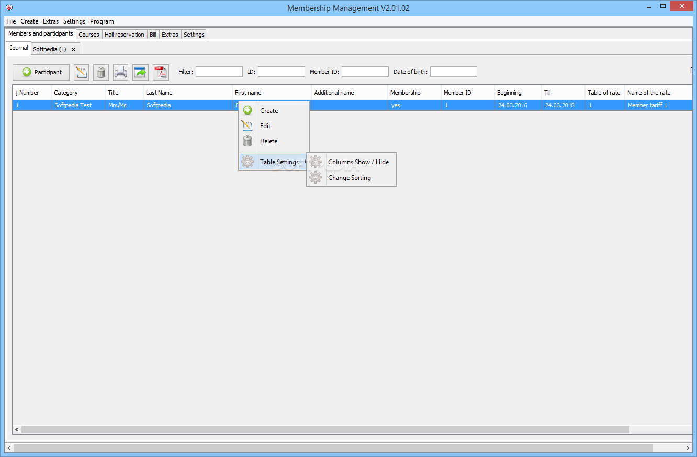This screenshot has height=457, width=697.
Task: Close the Softpedia (1) tab
Action: click(x=73, y=49)
